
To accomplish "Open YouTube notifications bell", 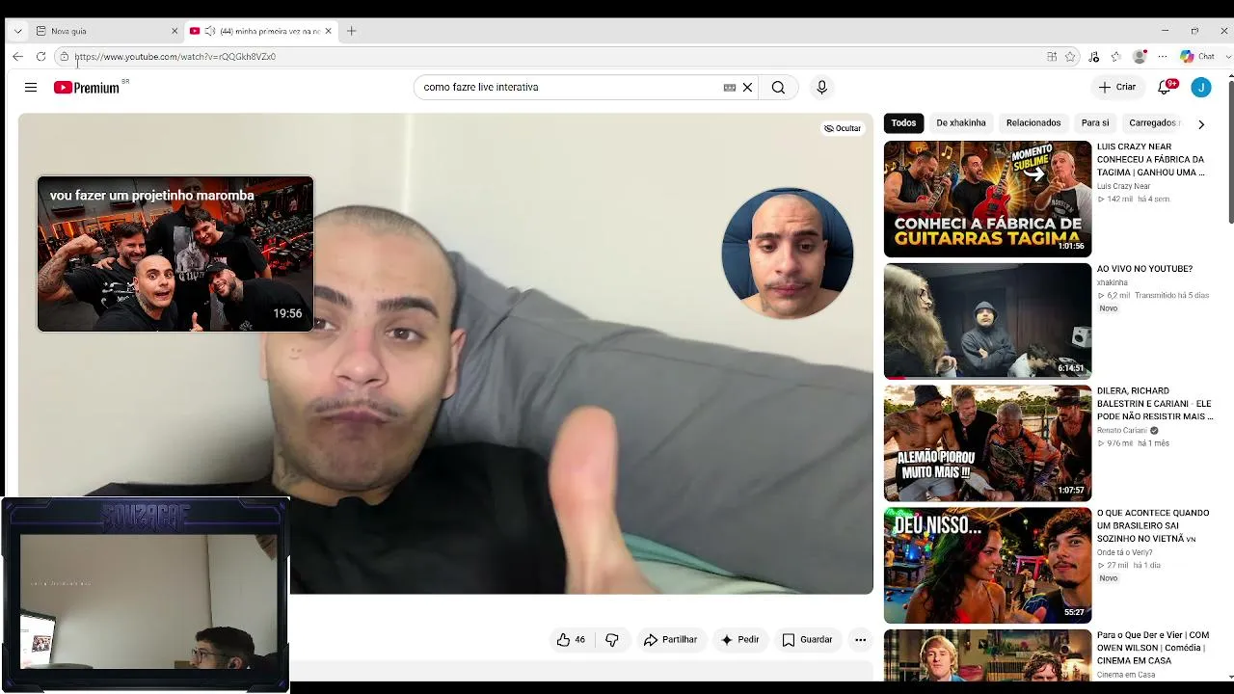I will [1166, 87].
